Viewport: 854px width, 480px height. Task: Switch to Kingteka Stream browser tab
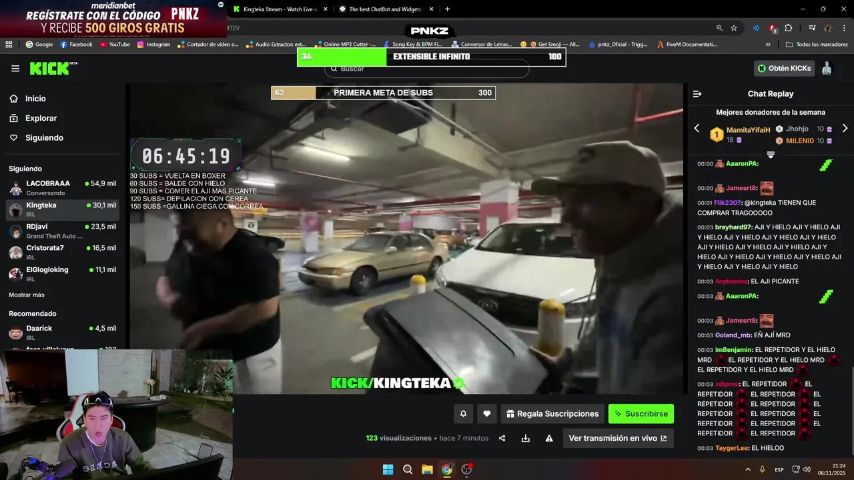(x=280, y=9)
